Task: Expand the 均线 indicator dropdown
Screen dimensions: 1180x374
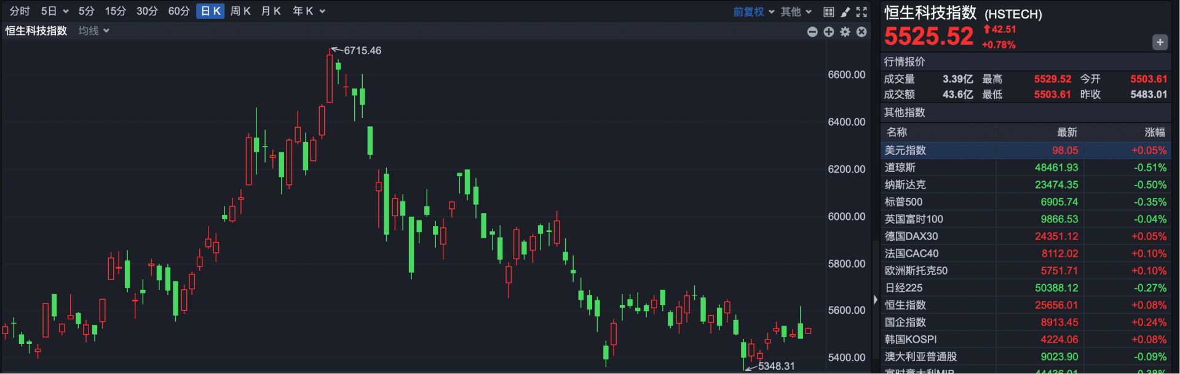Action: click(93, 31)
